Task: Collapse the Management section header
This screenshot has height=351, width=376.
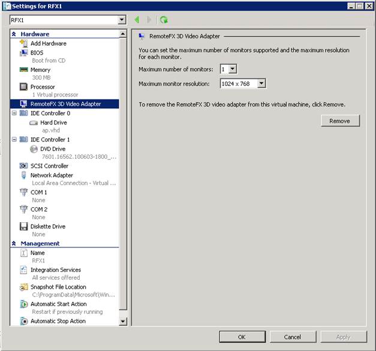Action: [x=14, y=244]
